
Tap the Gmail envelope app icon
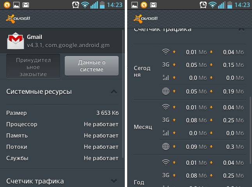pos(16,41)
